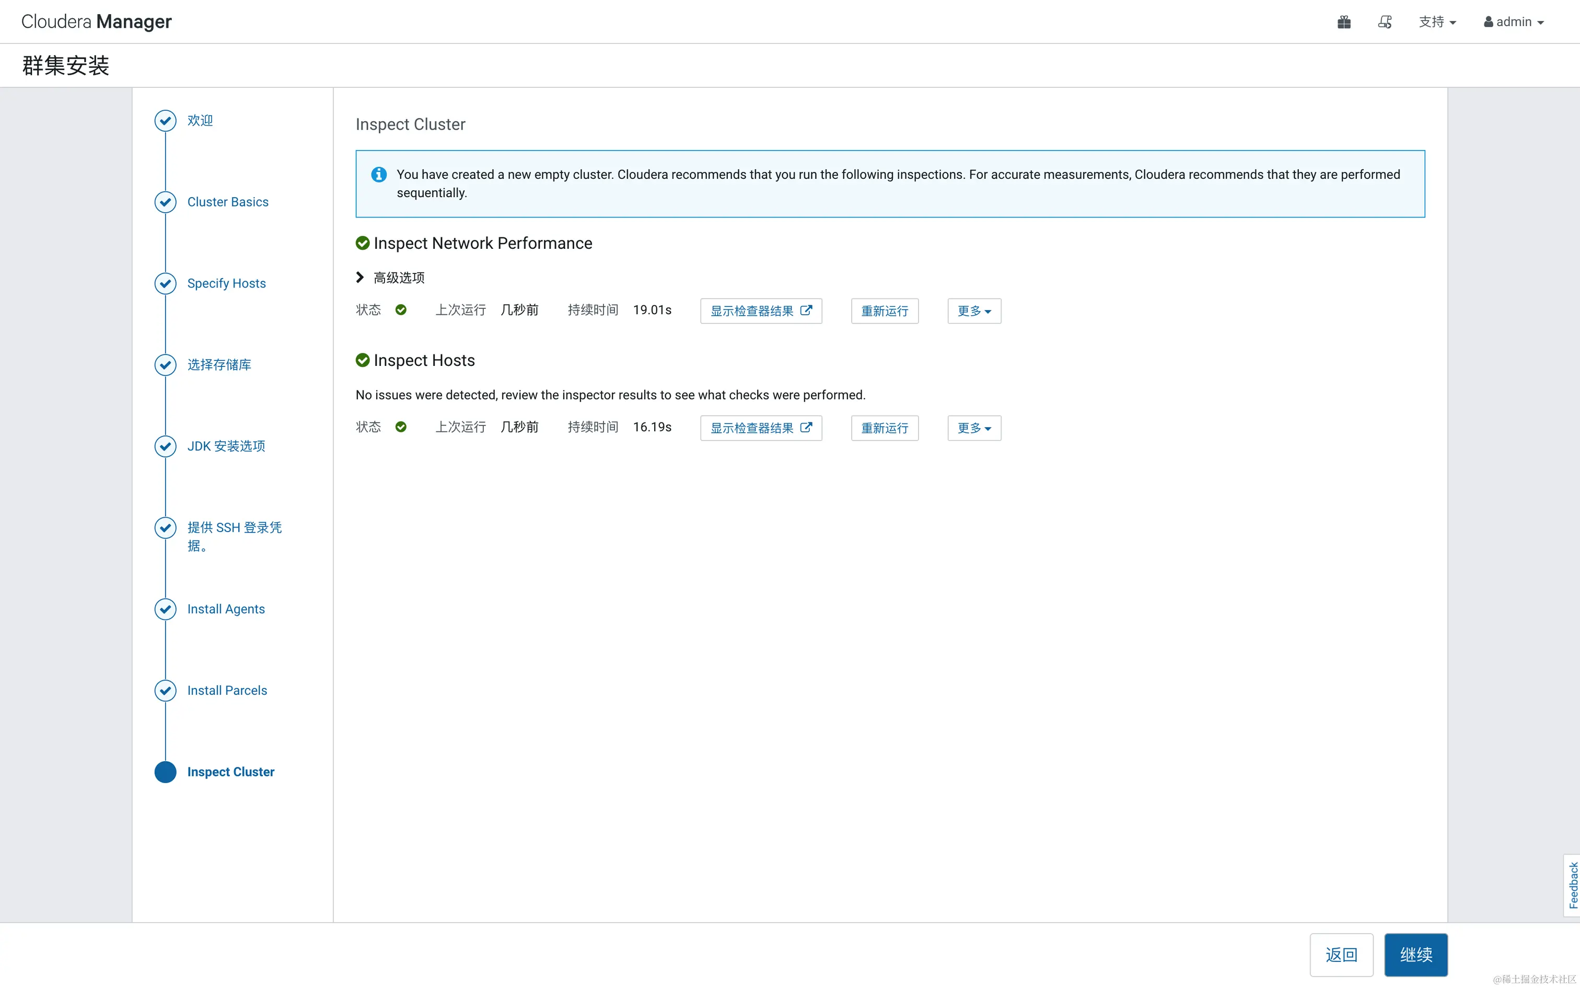This screenshot has height=988, width=1580.
Task: Click the checkmark circle beside JDK 安装选项
Action: tap(165, 446)
